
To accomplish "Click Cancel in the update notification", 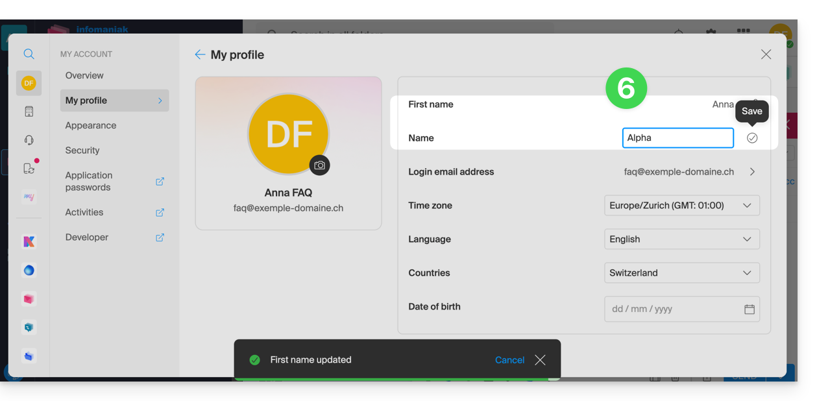I will [x=509, y=360].
